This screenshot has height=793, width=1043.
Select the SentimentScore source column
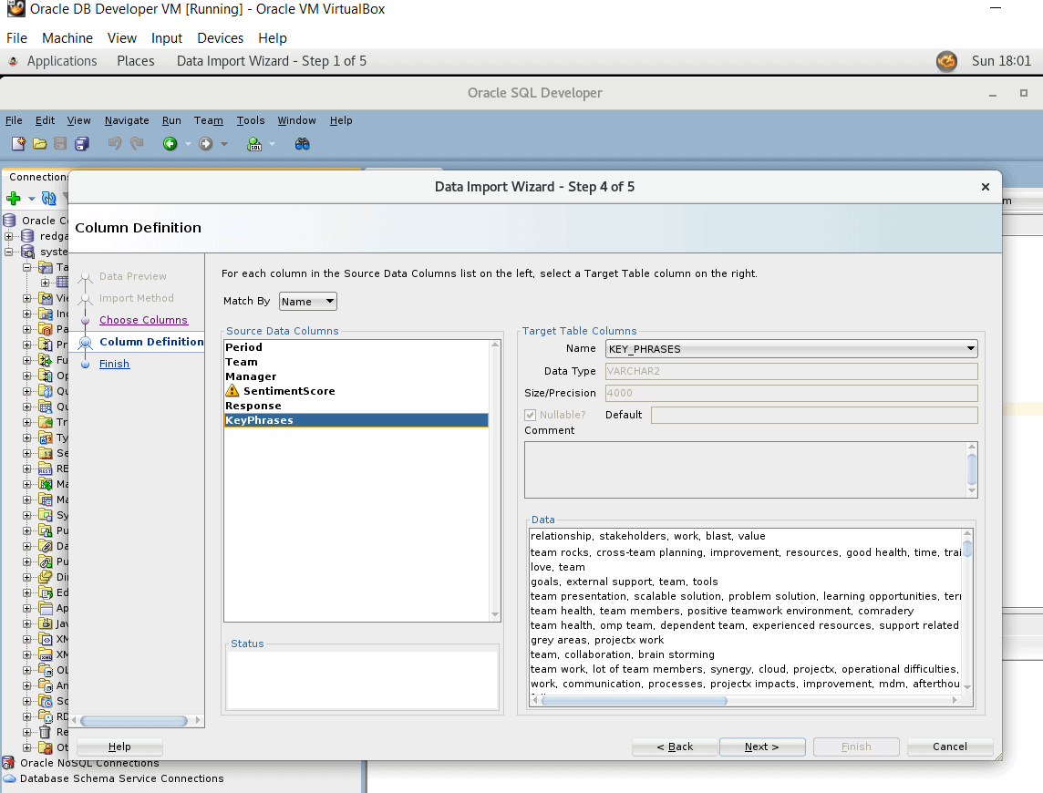pos(356,391)
